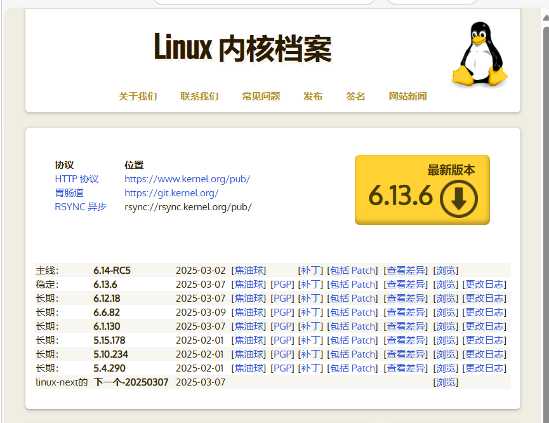Screen dimensions: 549x423
Task: Select version text 6.6.82
Action: tap(107, 312)
